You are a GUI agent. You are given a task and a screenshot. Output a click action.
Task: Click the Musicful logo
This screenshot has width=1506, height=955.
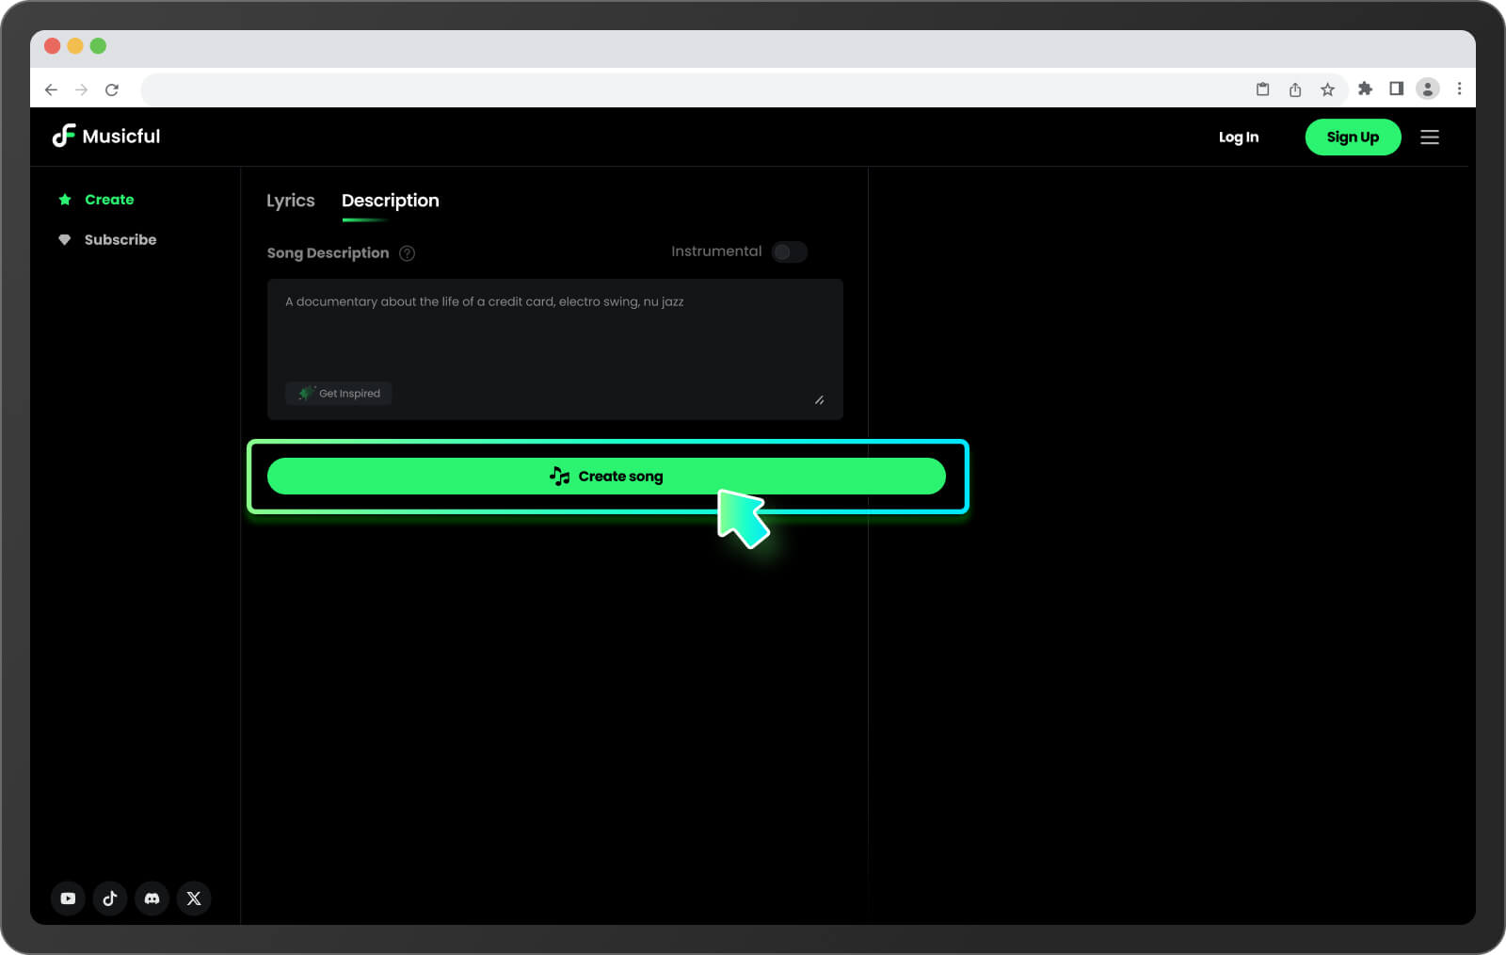point(106,137)
